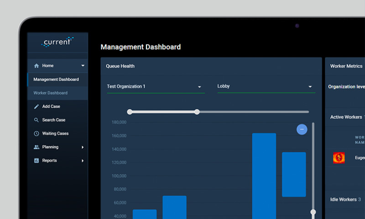Click the clock icon for Waiting Cases

click(36, 134)
